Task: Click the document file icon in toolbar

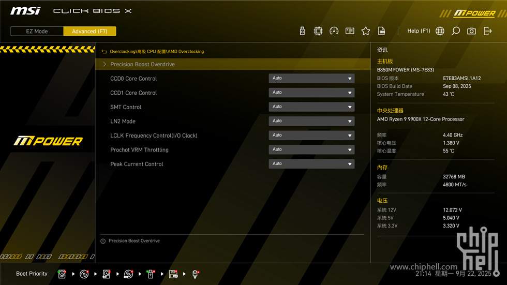Action: [x=382, y=31]
